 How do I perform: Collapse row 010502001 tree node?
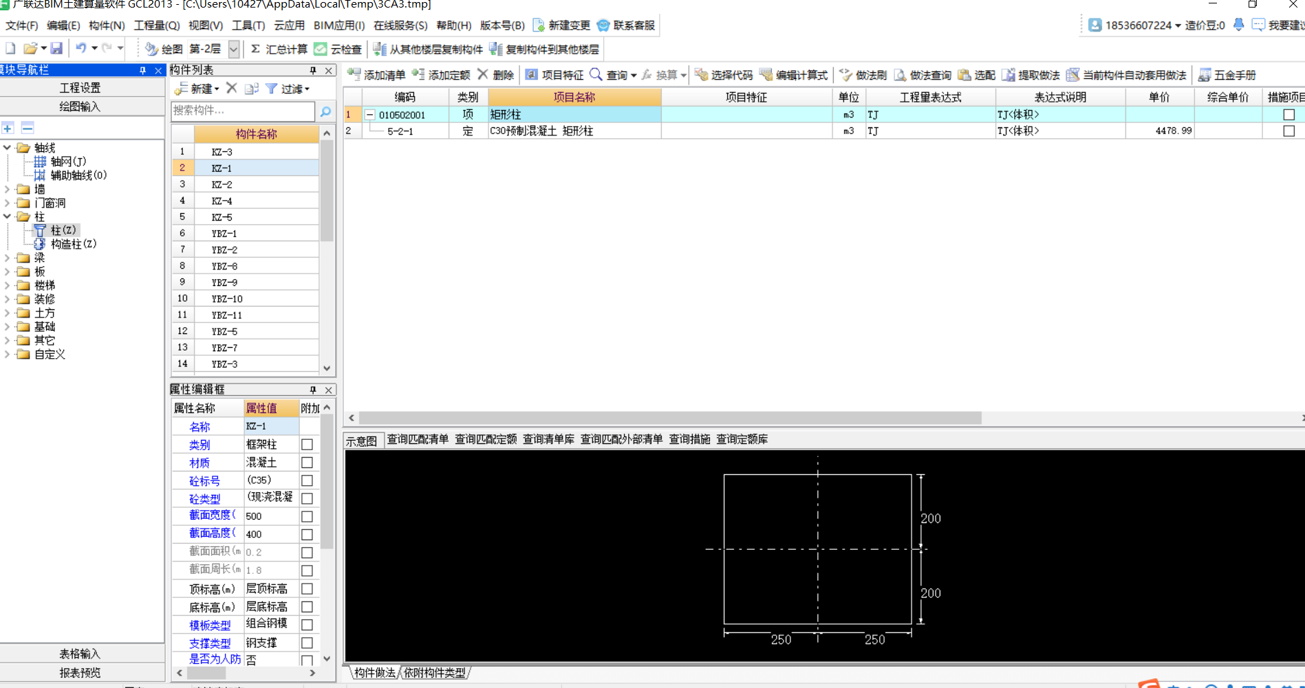pyautogui.click(x=369, y=115)
